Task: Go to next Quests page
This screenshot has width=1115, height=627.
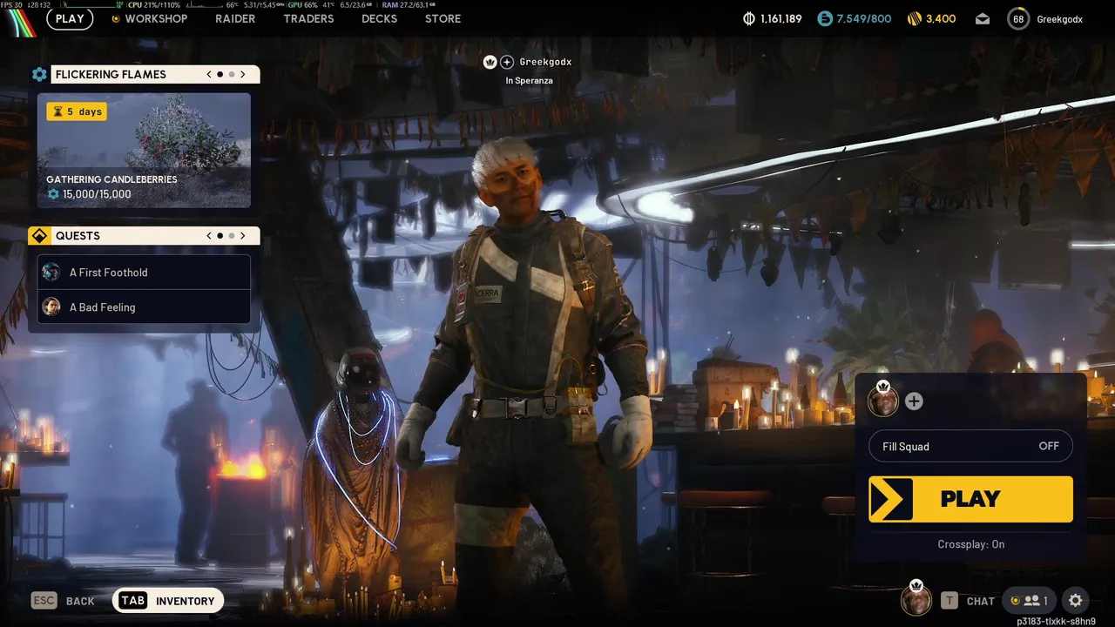Action: (243, 236)
